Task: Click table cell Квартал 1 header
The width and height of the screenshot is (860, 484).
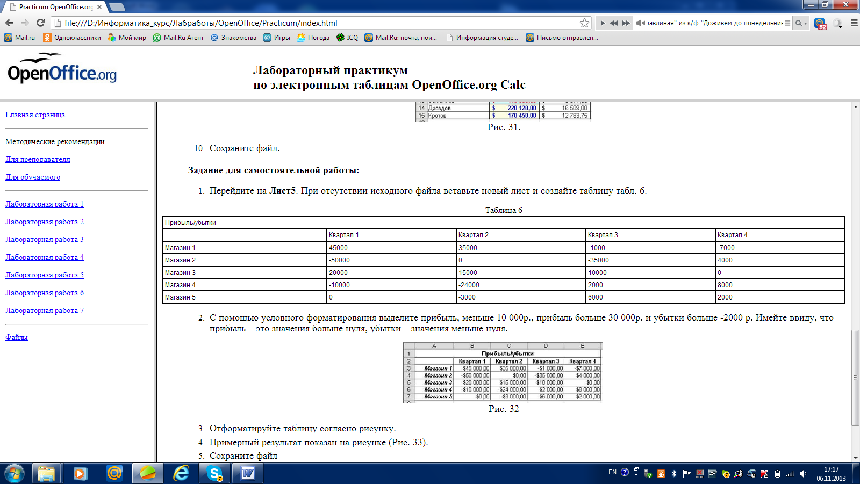Action: (391, 235)
